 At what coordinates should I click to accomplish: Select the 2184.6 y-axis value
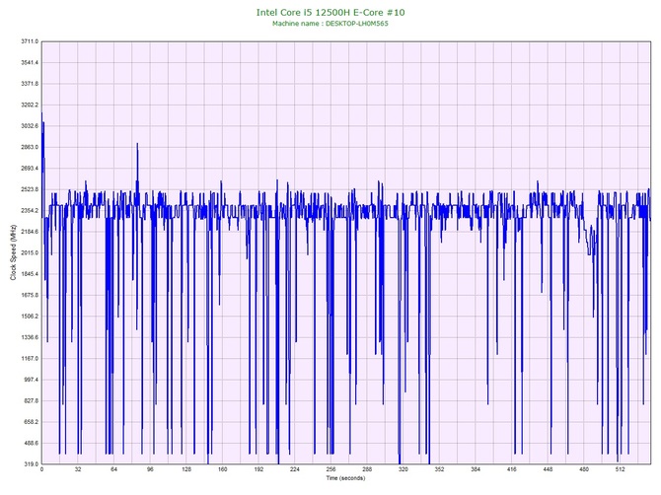30,232
